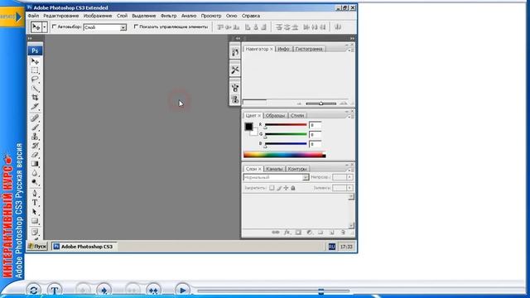Select the Rectangular Marquee tool

click(35, 70)
